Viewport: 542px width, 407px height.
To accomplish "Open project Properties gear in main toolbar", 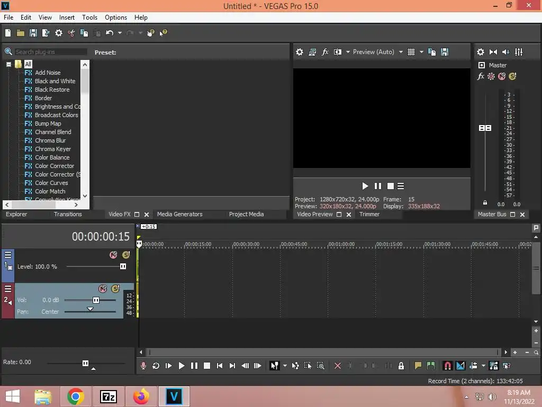I will pos(59,33).
